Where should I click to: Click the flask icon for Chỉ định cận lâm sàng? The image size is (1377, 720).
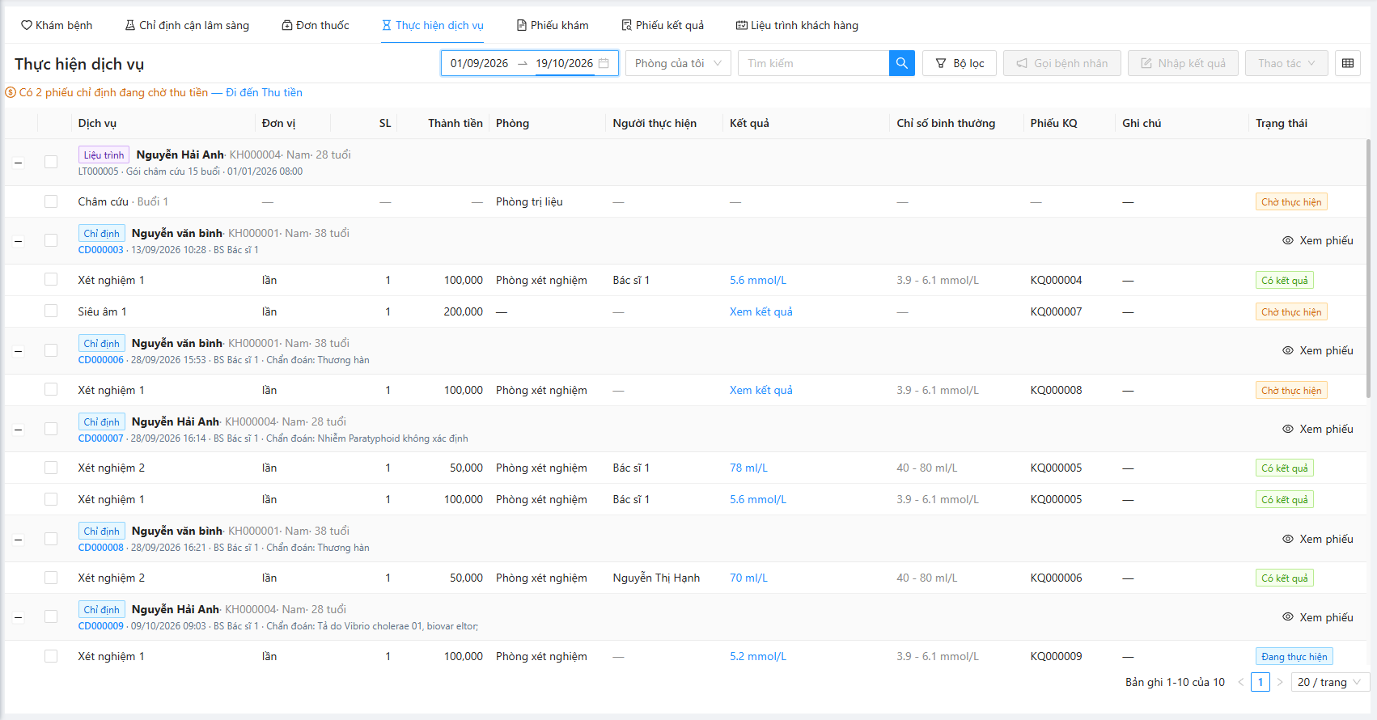[x=130, y=25]
